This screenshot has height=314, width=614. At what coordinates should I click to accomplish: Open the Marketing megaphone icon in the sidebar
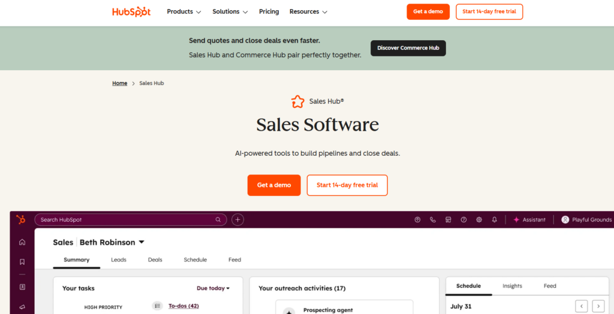tap(22, 307)
